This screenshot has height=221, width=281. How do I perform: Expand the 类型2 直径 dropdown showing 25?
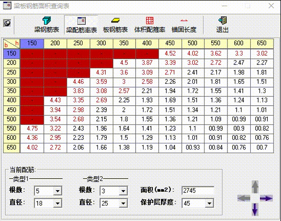pos(123,203)
